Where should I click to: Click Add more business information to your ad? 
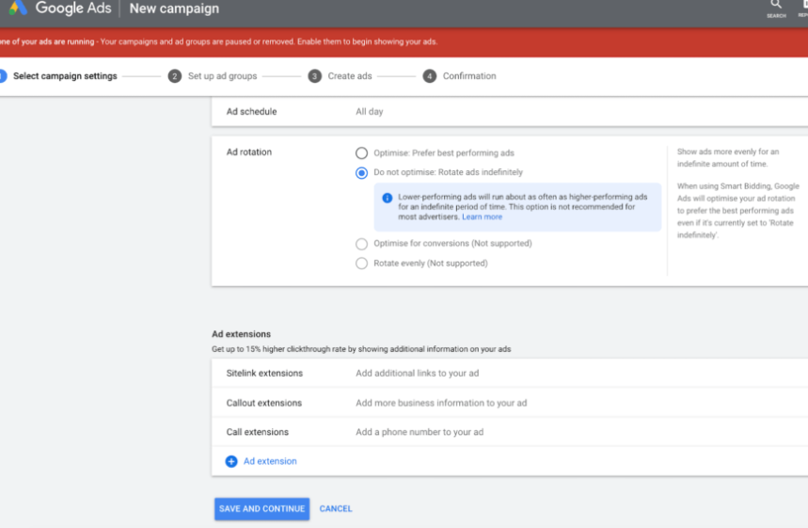[441, 403]
